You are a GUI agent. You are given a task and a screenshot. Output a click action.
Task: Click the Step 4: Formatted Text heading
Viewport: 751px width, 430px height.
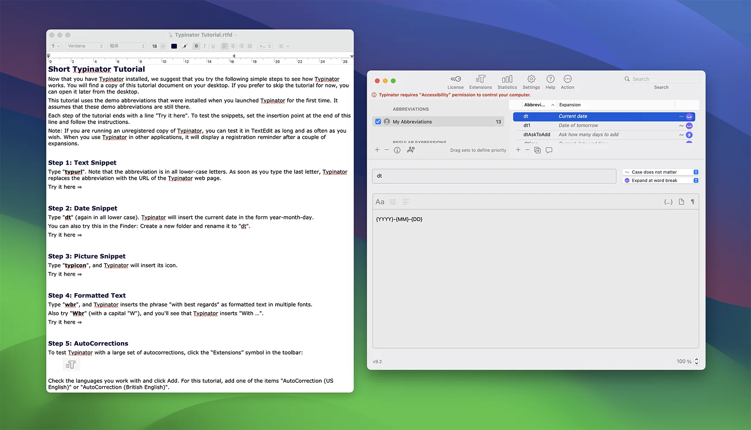[x=87, y=296]
